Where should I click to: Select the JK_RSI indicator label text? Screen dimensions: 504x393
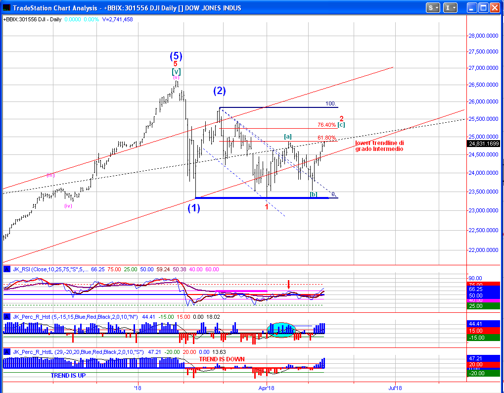pyautogui.click(x=50, y=269)
